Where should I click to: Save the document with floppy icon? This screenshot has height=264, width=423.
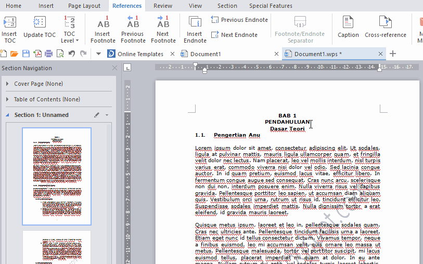26,54
